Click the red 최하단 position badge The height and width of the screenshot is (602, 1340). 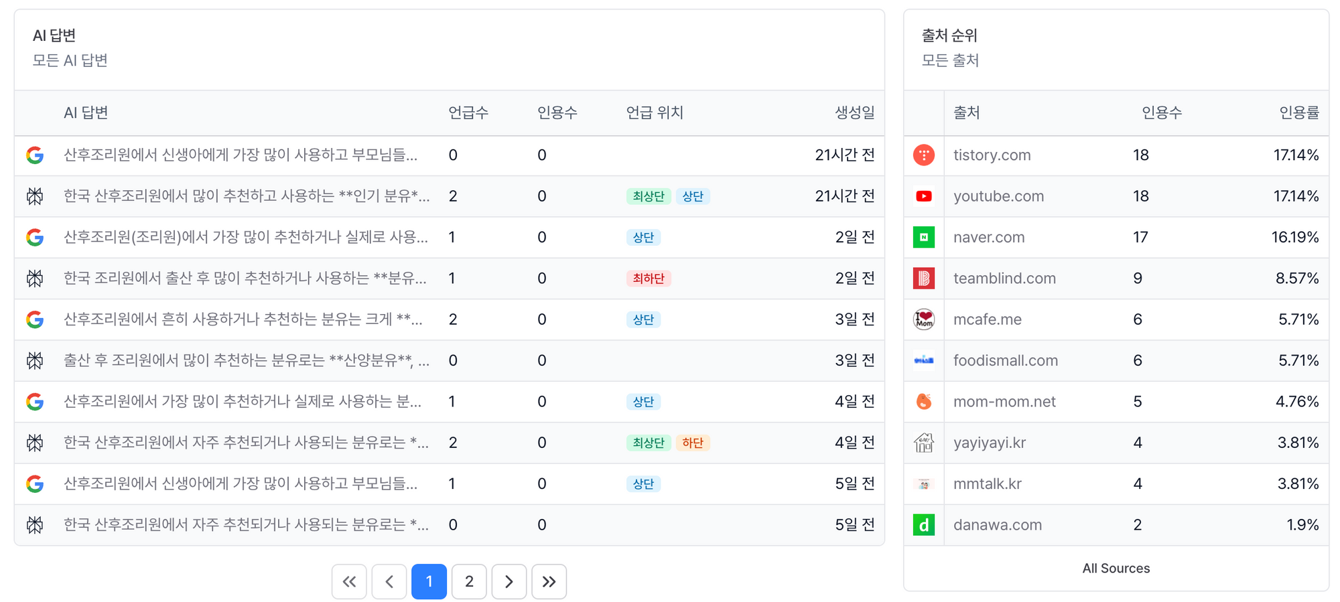point(648,279)
